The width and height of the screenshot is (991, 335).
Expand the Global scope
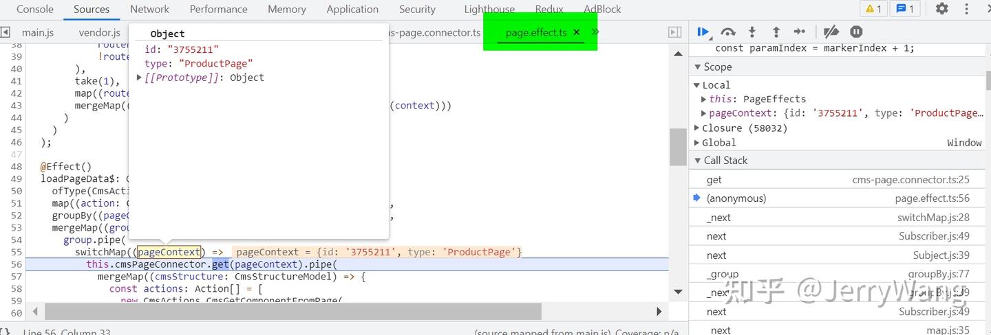click(697, 143)
